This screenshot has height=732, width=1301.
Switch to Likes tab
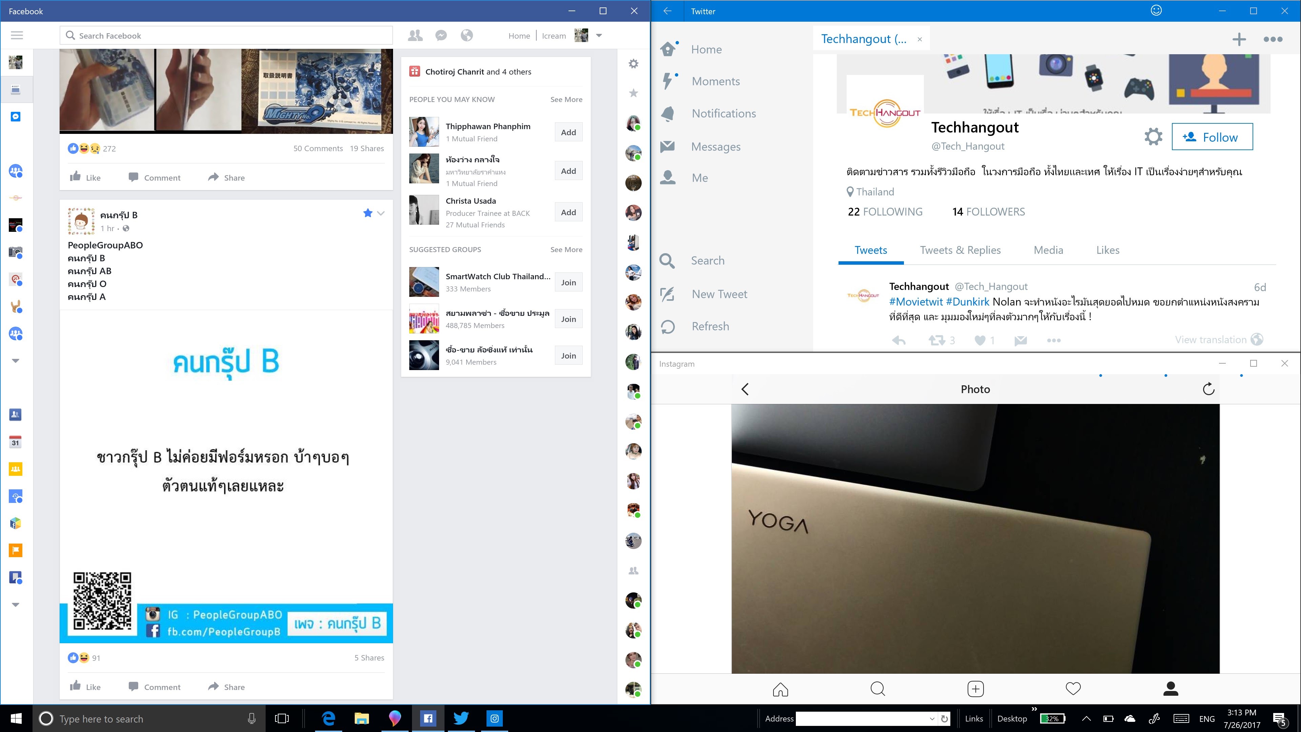[1108, 250]
